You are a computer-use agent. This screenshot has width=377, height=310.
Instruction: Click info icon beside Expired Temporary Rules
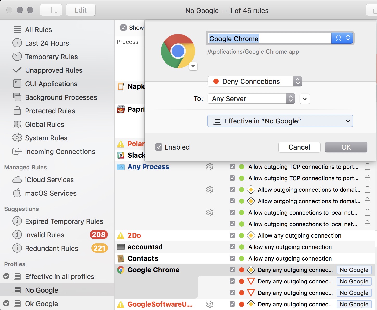tap(17, 221)
